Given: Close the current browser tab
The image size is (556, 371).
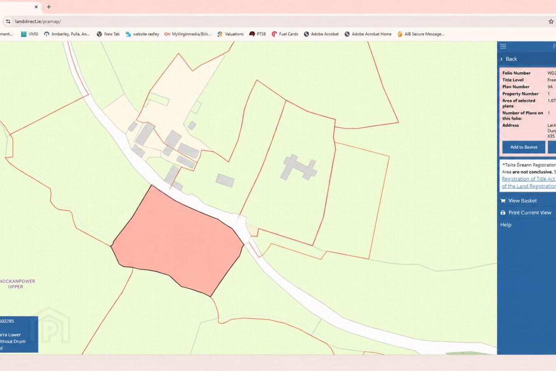Looking at the screenshot, I should (36, 7).
